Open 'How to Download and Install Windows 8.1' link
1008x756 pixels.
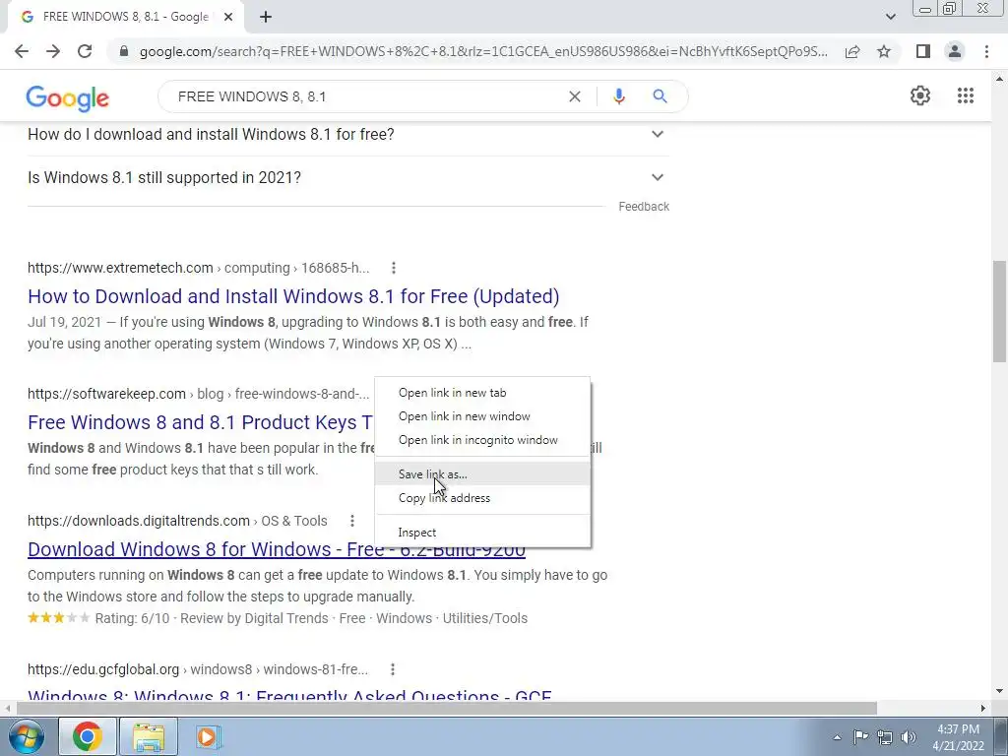(x=293, y=296)
